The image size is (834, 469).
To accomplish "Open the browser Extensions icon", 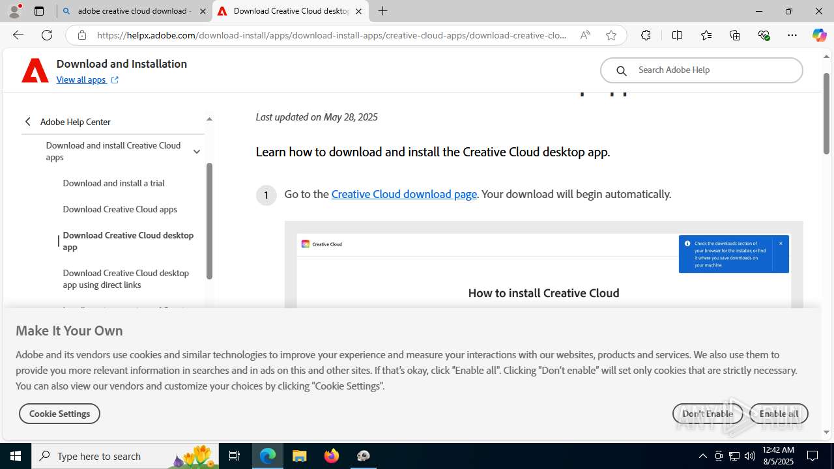I will pyautogui.click(x=646, y=35).
